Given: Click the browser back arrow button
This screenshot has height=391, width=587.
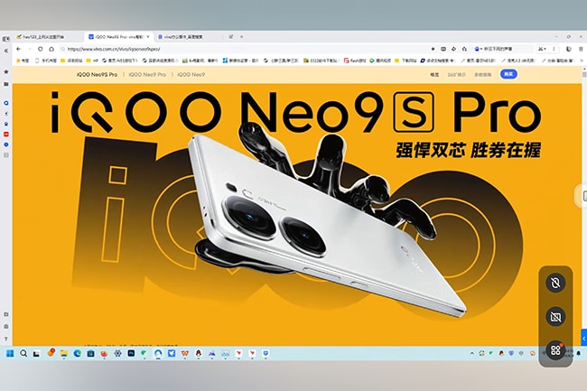Looking at the screenshot, I should pyautogui.click(x=16, y=48).
